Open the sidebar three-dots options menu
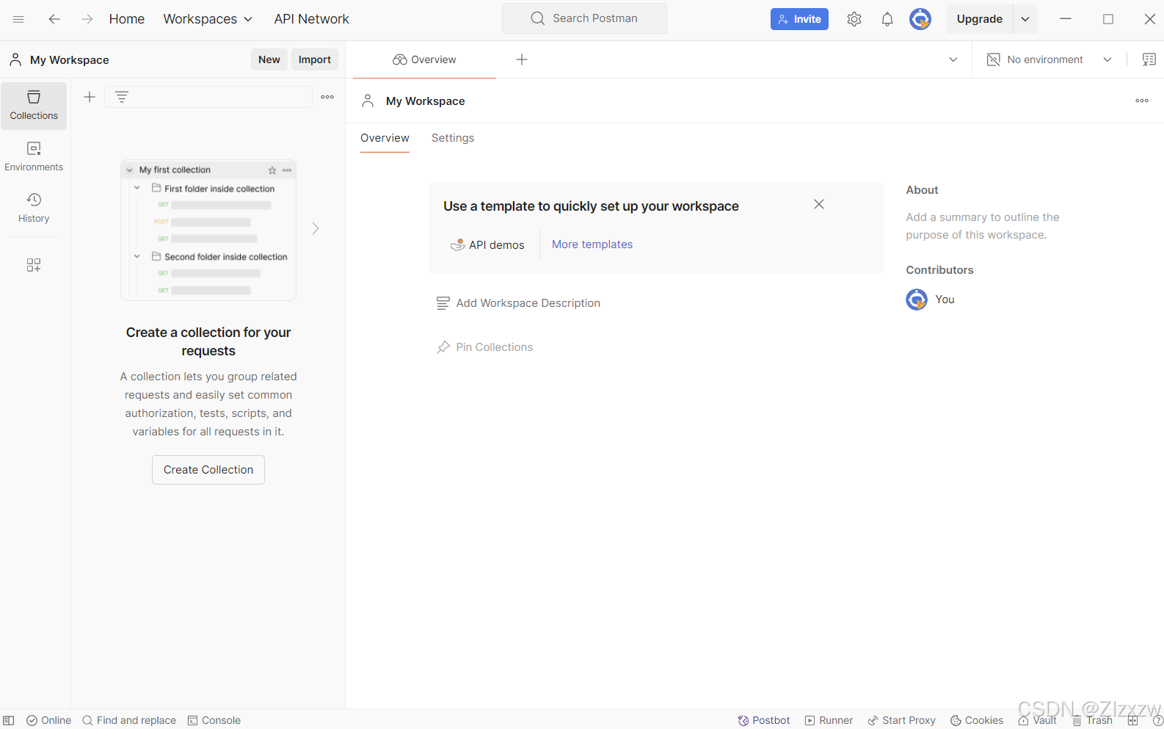The height and width of the screenshot is (729, 1164). [x=327, y=97]
